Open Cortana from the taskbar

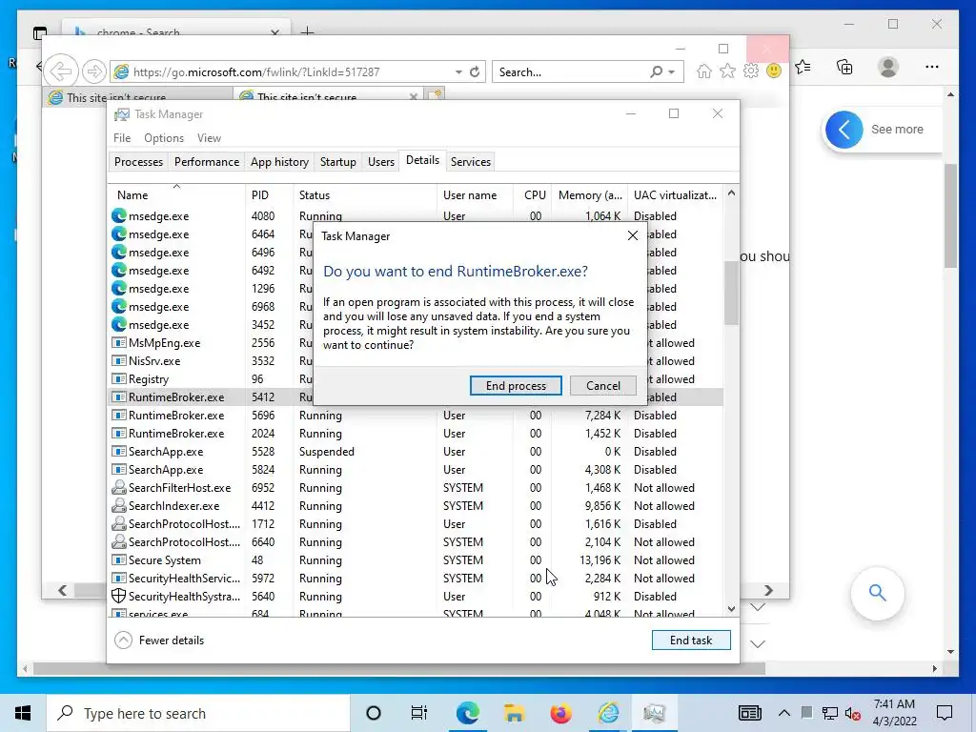pos(374,713)
